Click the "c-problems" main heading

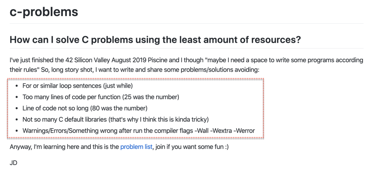pyautogui.click(x=44, y=12)
